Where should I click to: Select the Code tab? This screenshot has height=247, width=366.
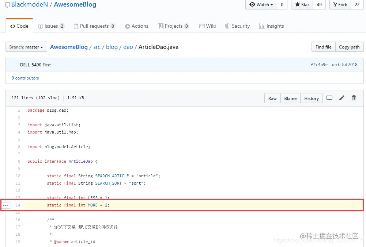[x=19, y=26]
